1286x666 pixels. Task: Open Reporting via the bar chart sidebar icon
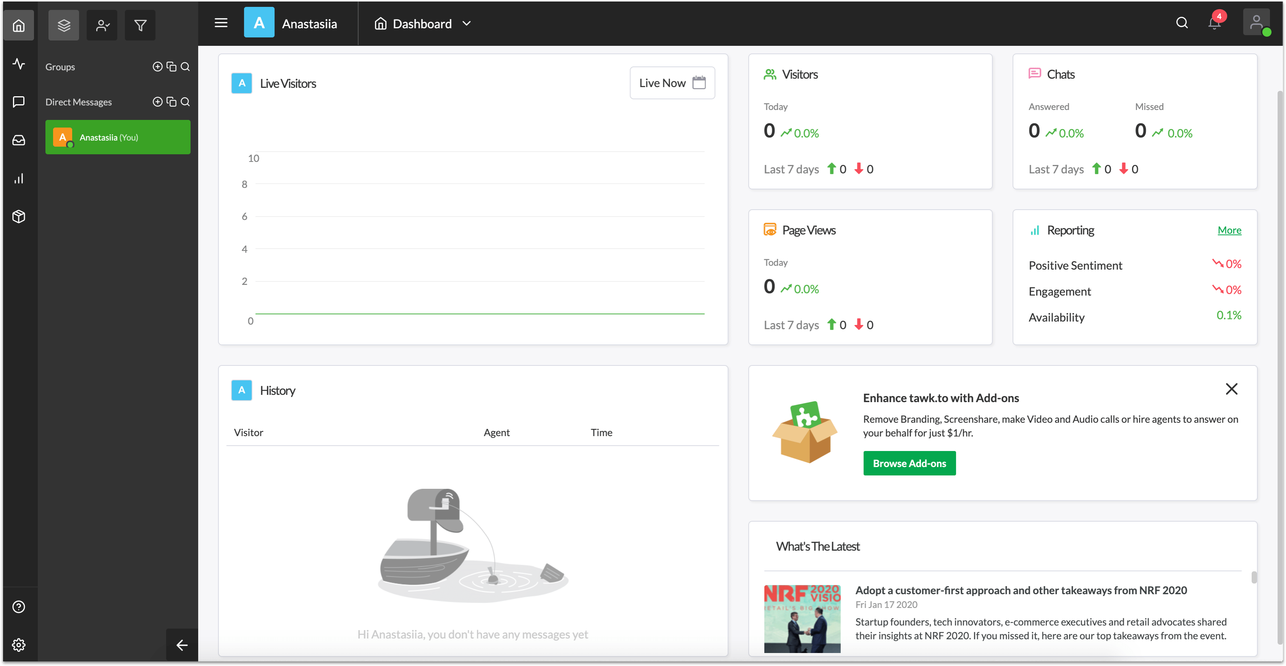click(x=18, y=178)
